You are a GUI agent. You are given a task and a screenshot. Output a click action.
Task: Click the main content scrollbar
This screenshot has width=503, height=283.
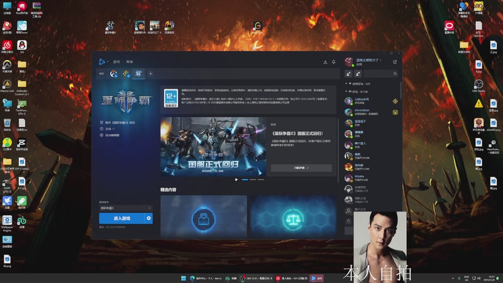[x=338, y=151]
